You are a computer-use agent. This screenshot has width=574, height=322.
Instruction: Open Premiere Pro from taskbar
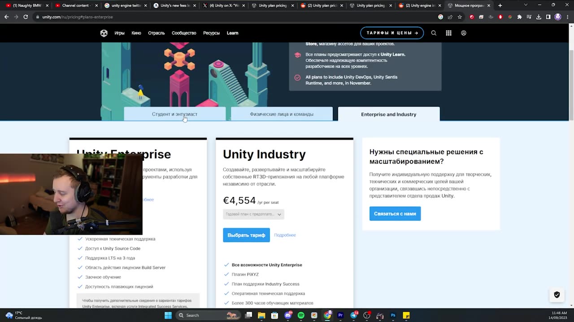pos(340,315)
